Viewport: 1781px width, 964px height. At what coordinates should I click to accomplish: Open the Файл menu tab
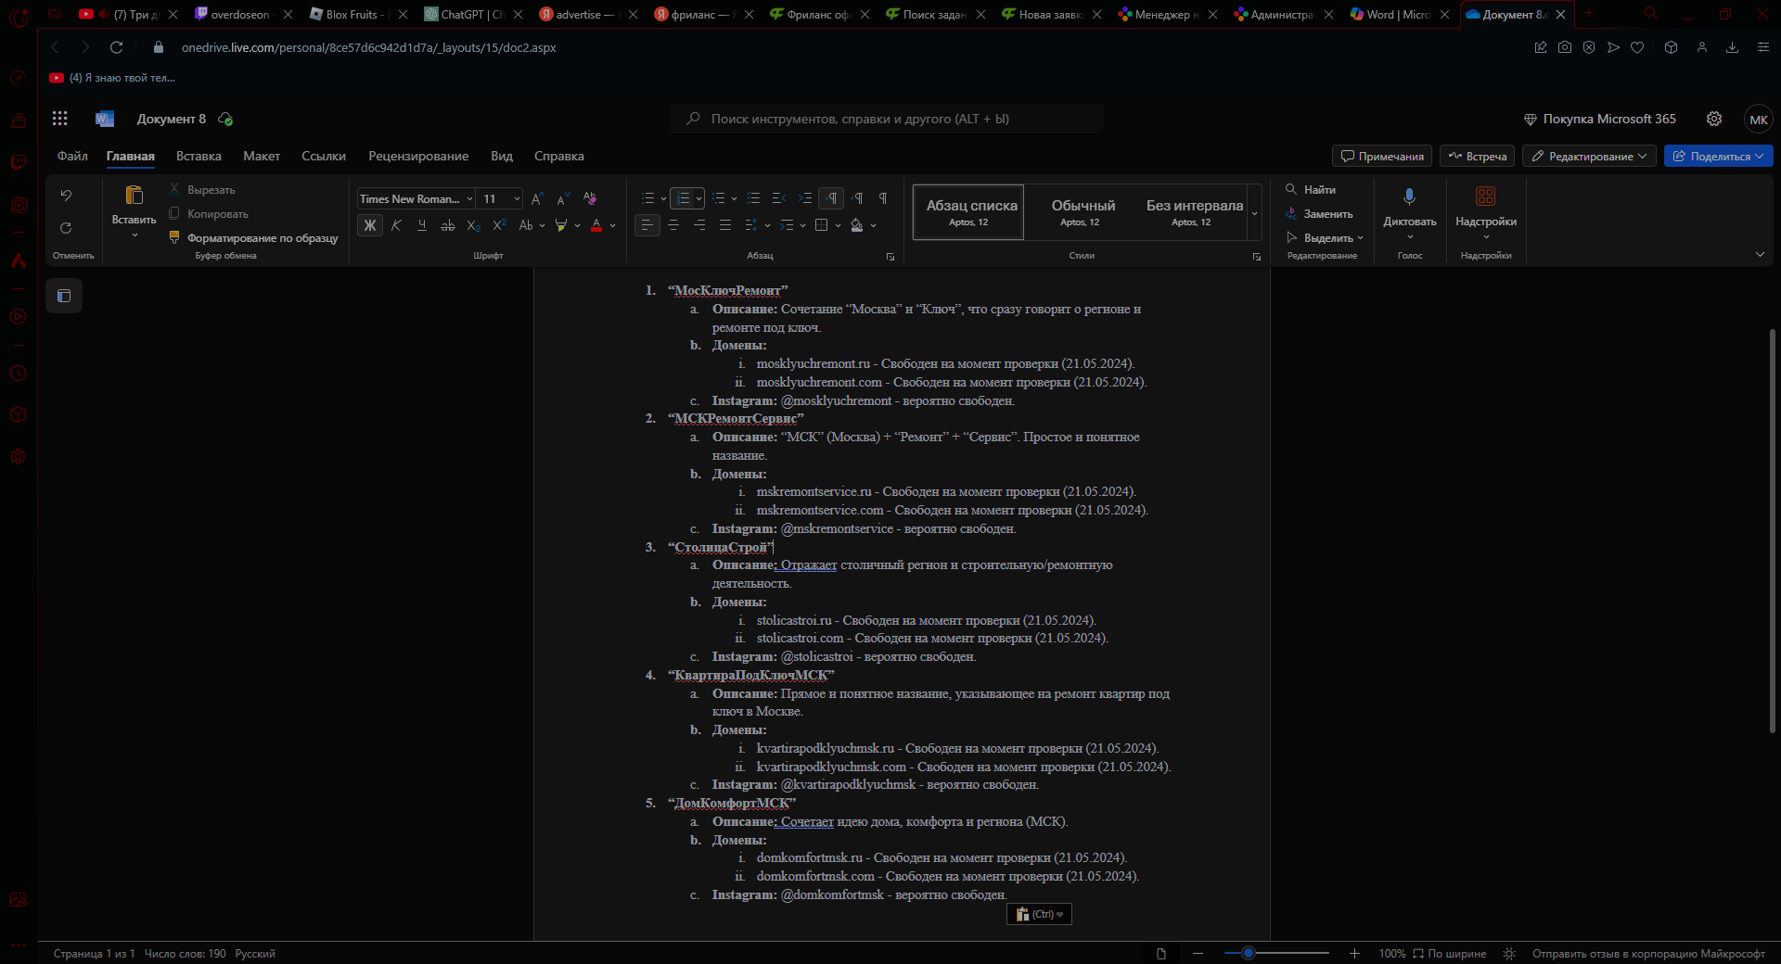click(x=72, y=156)
